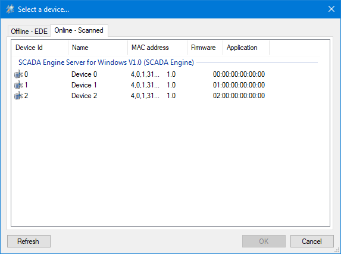Image resolution: width=341 pixels, height=254 pixels.
Task: Click the Application column header
Action: [246, 48]
